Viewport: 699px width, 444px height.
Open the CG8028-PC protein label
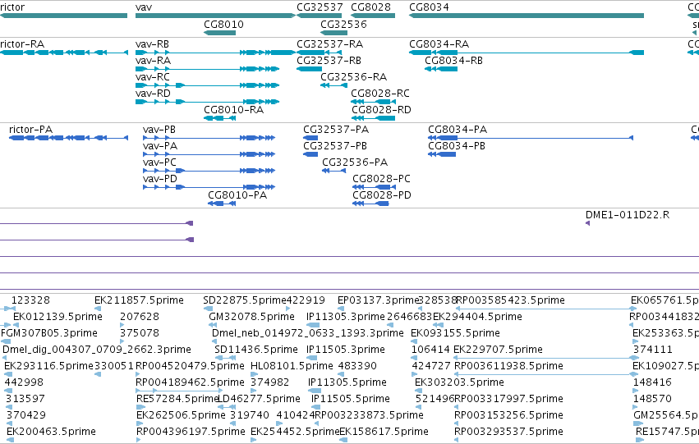[382, 179]
